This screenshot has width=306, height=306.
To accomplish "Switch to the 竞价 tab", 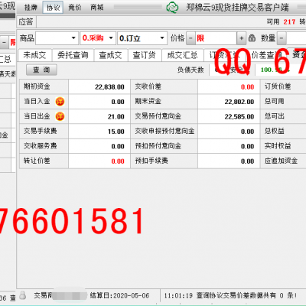I will tap(75, 8).
